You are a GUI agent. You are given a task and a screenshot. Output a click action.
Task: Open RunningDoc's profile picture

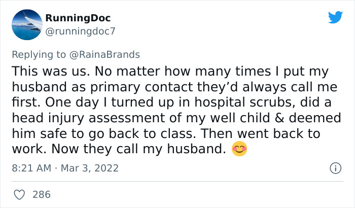click(25, 25)
